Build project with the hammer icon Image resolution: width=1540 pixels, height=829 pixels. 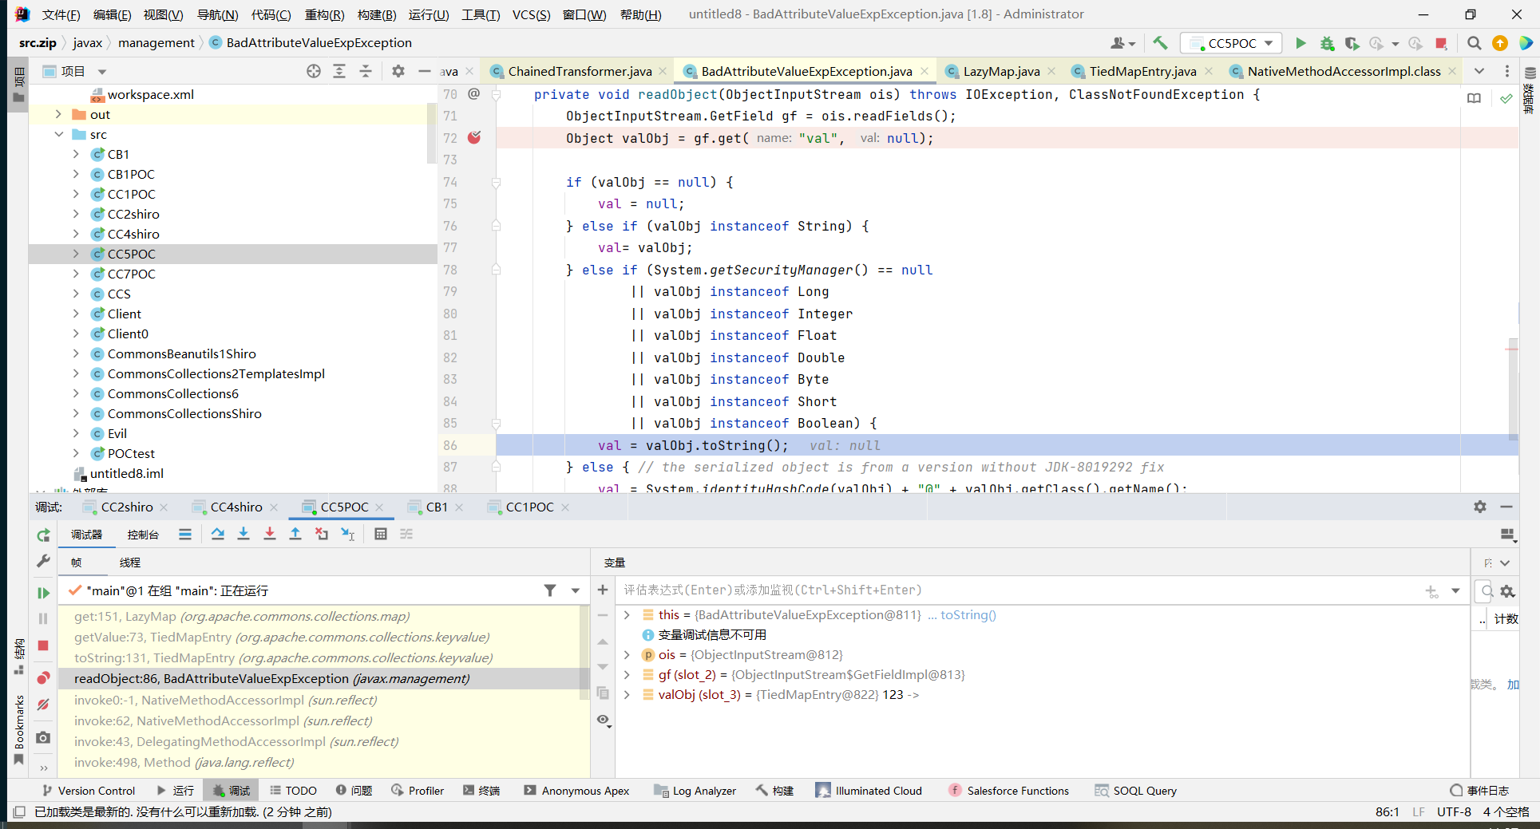click(1160, 43)
